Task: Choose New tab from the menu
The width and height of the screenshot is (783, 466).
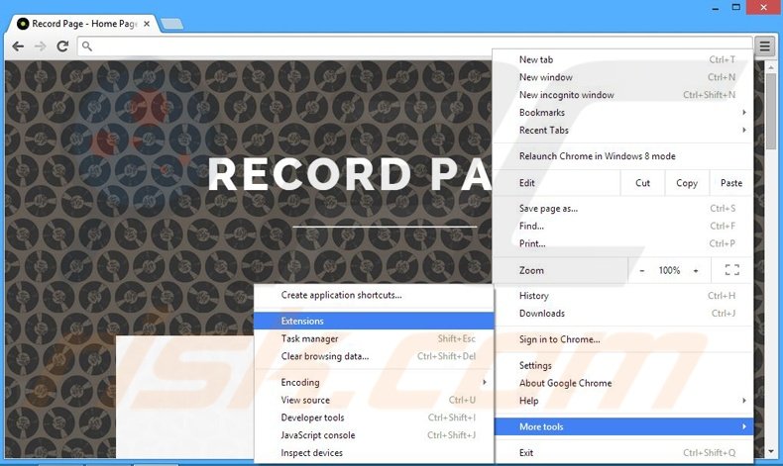Action: [x=622, y=59]
